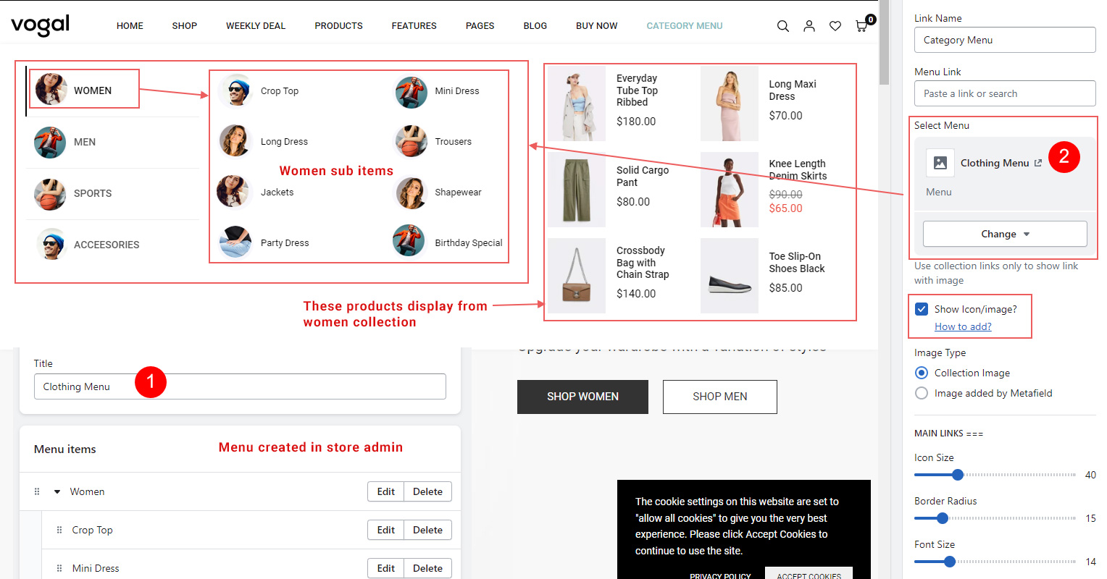Open the FEATURES menu item
Viewport: 1107px width, 579px height.
coord(414,26)
